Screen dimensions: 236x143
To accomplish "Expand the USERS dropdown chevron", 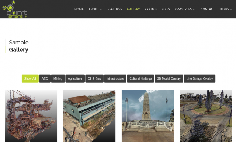I will coord(231,10).
